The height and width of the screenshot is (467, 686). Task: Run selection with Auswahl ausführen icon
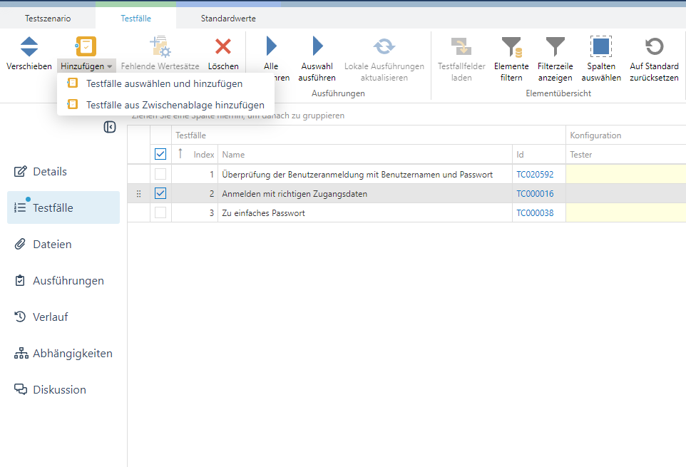pyautogui.click(x=317, y=47)
